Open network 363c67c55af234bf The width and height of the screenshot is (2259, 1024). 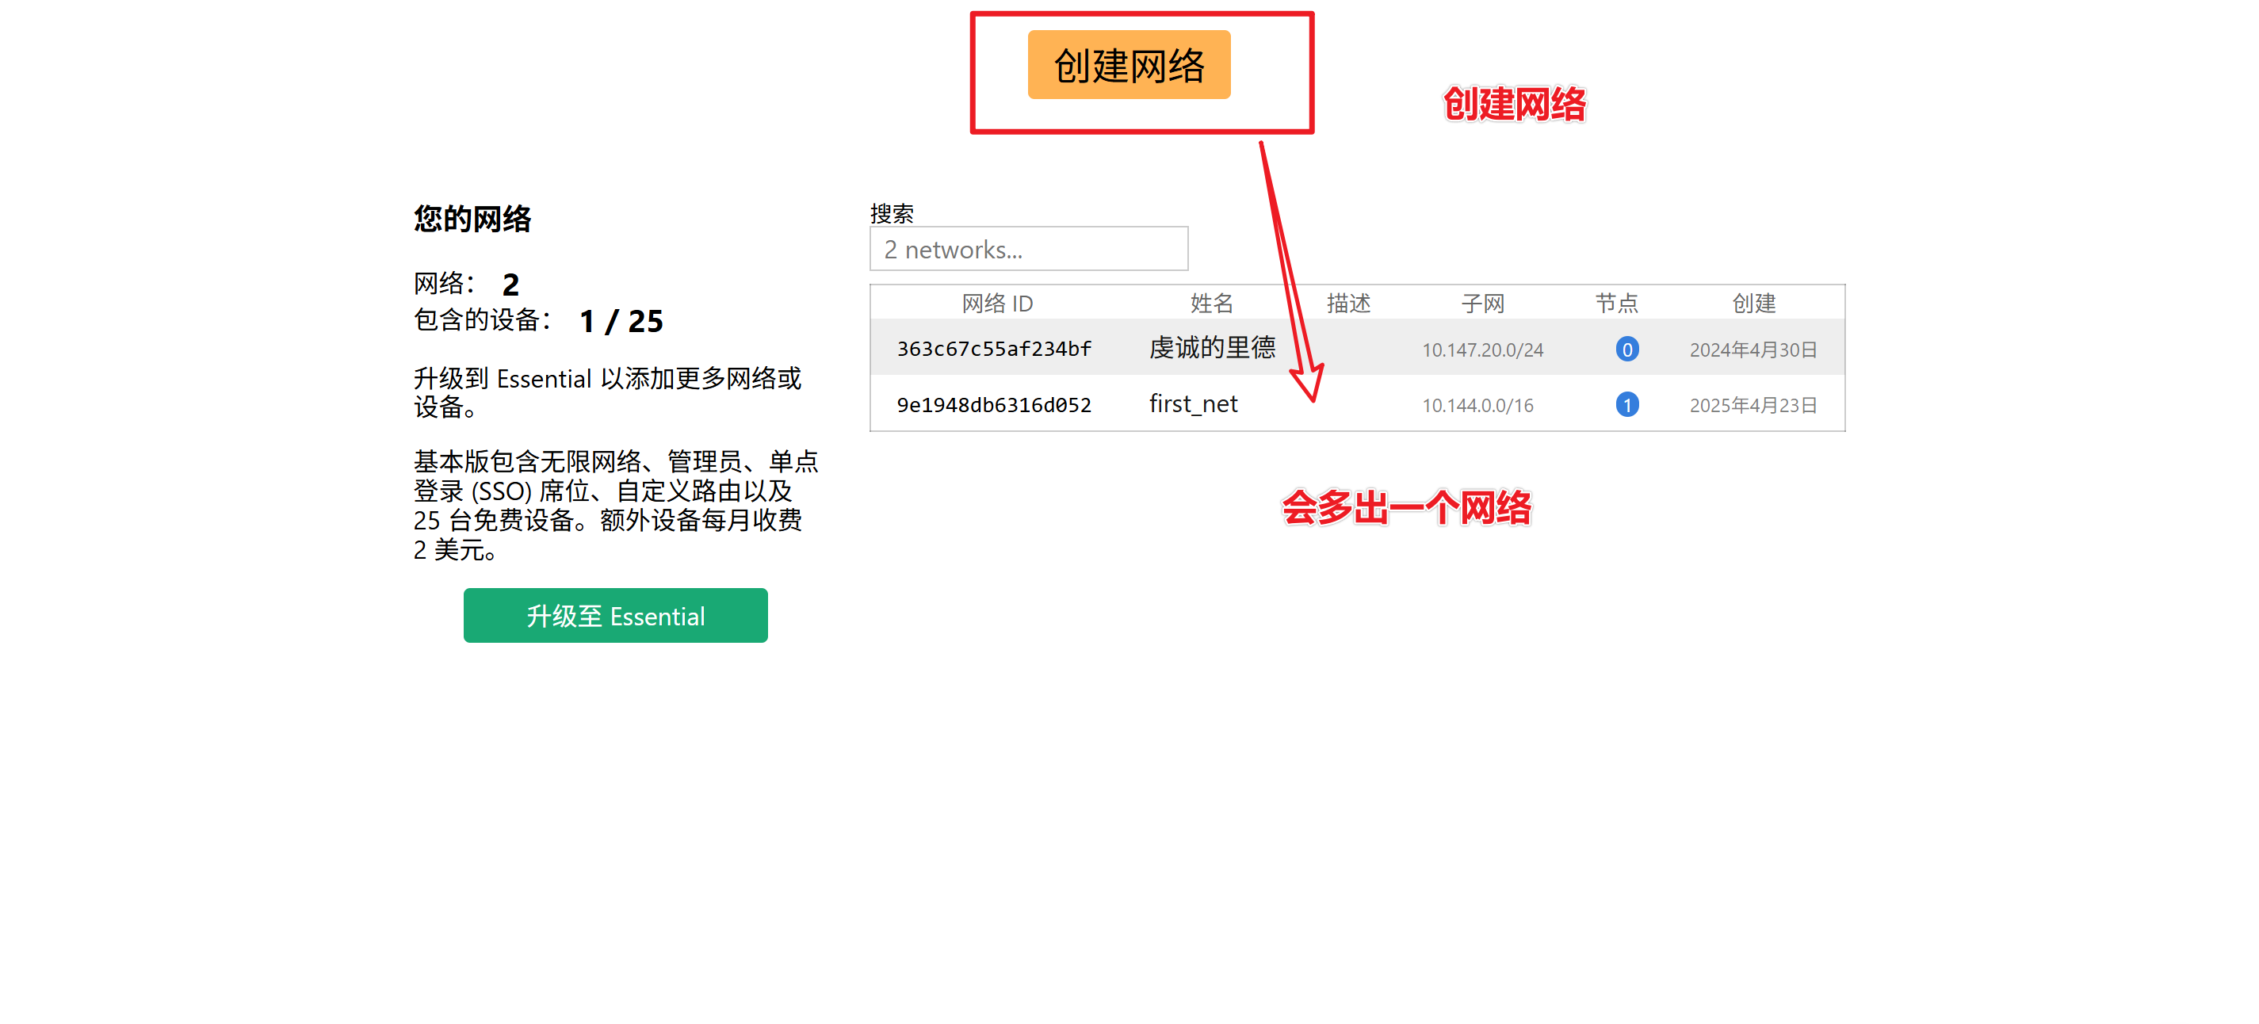994,349
